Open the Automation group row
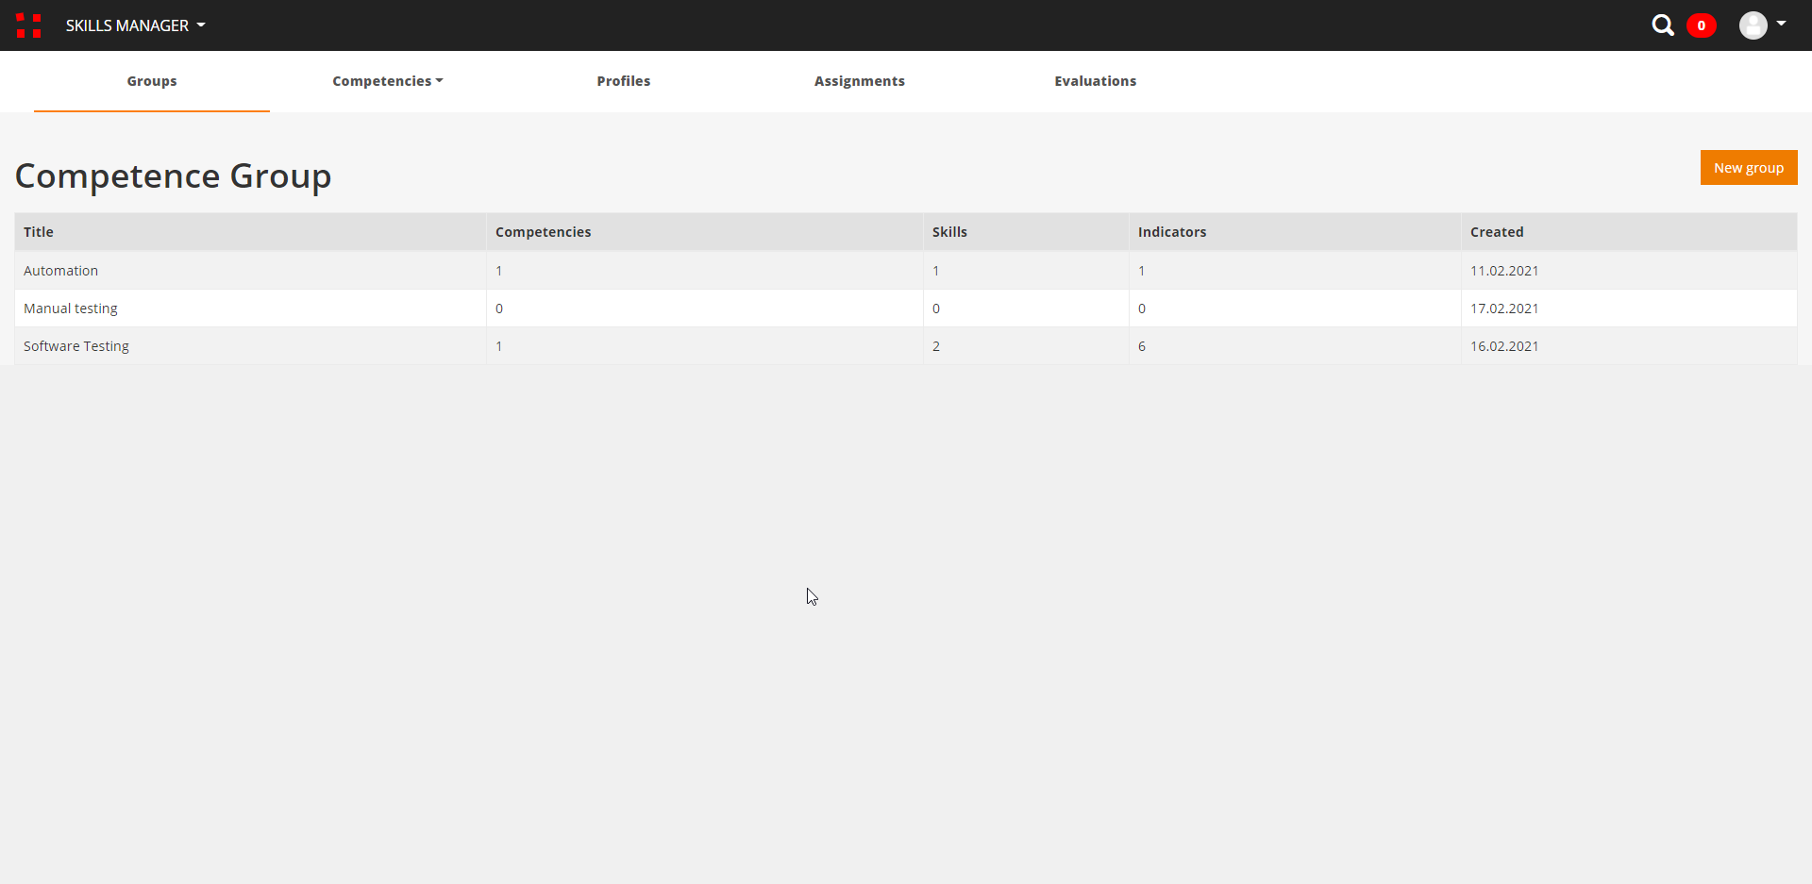 point(60,271)
